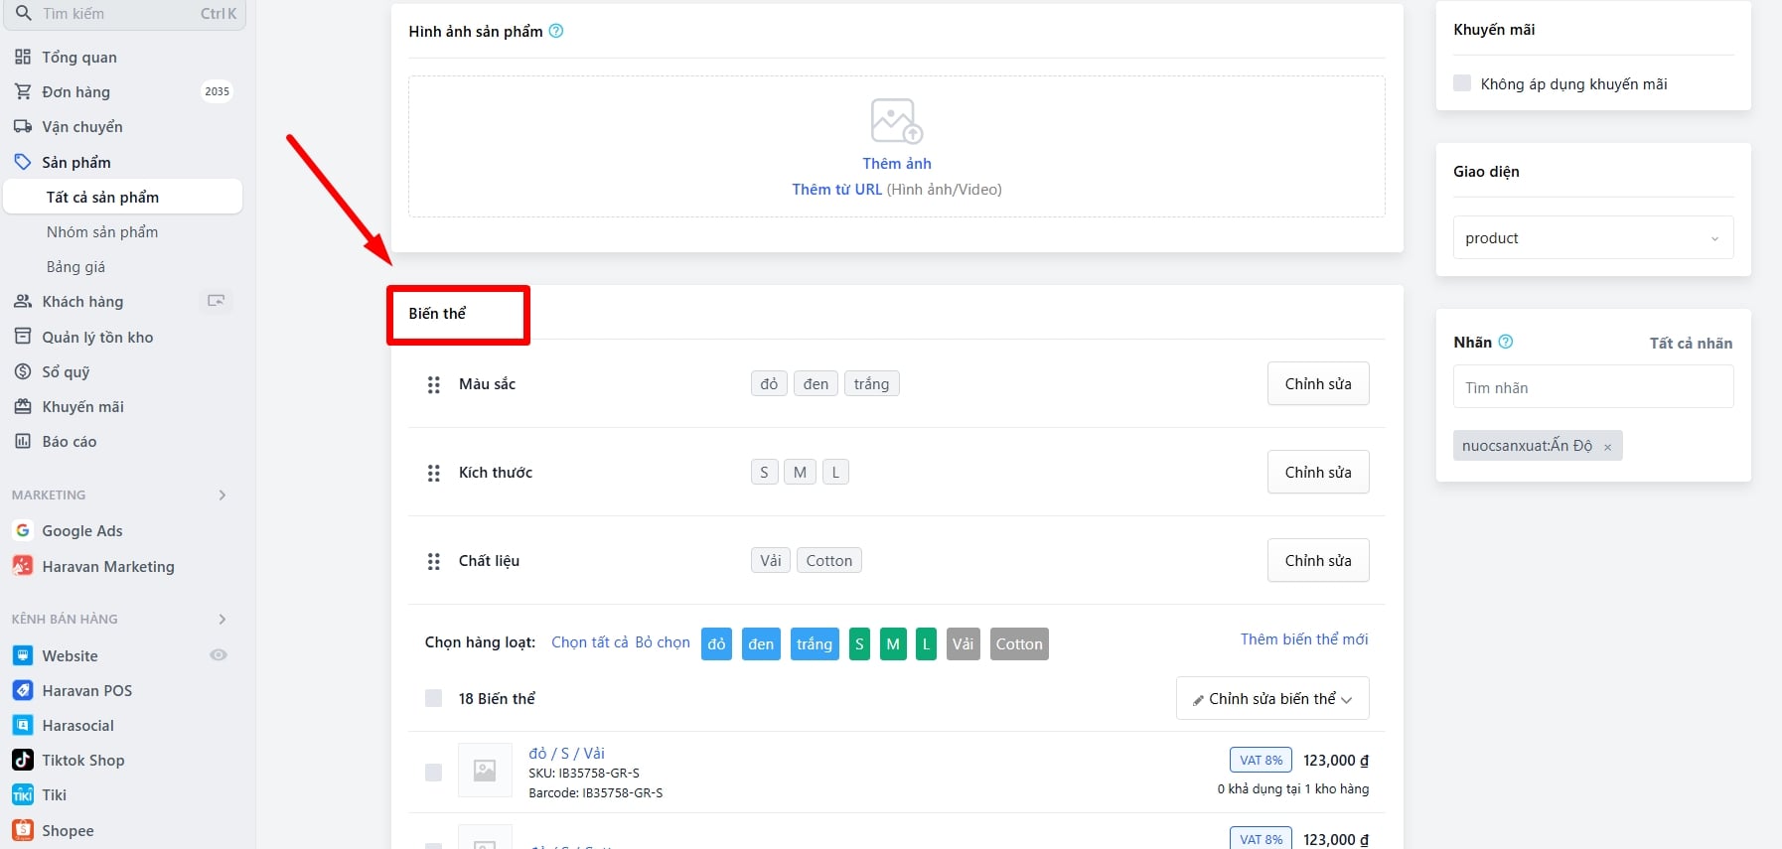Viewport: 1782px width, 849px height.
Task: Click the help icon next to Nhãn
Action: click(x=1506, y=342)
